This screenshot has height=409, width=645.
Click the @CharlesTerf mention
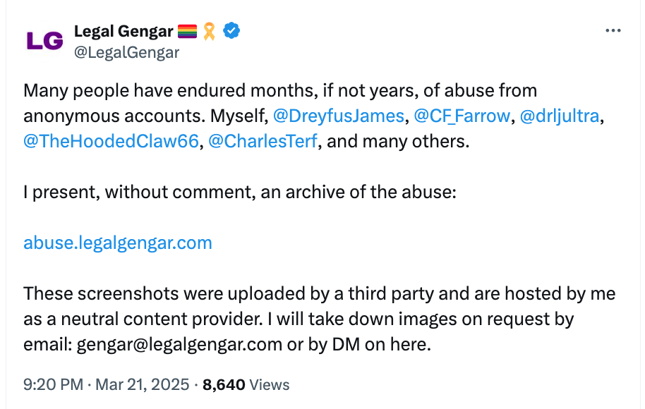click(265, 141)
